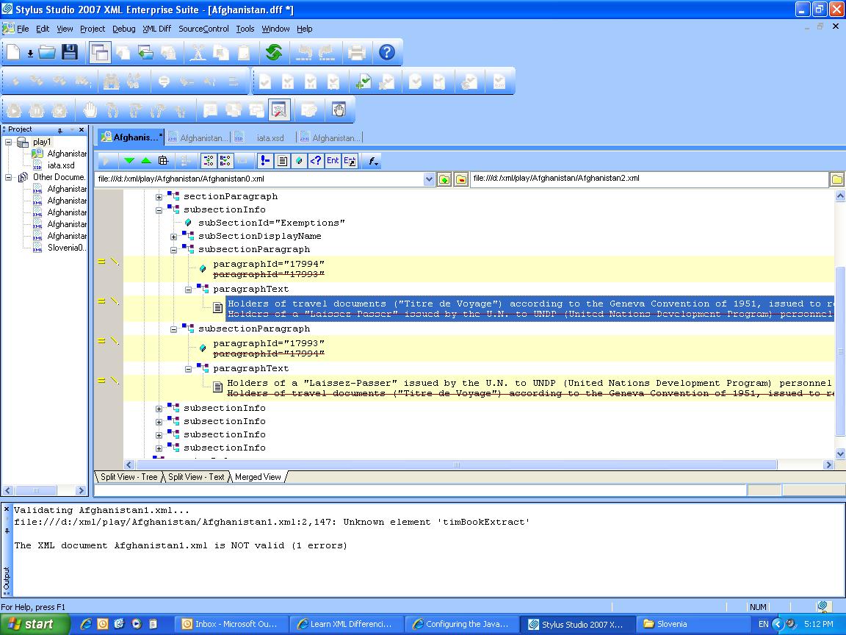
Task: Open help with the blue question mark icon
Action: click(x=387, y=52)
